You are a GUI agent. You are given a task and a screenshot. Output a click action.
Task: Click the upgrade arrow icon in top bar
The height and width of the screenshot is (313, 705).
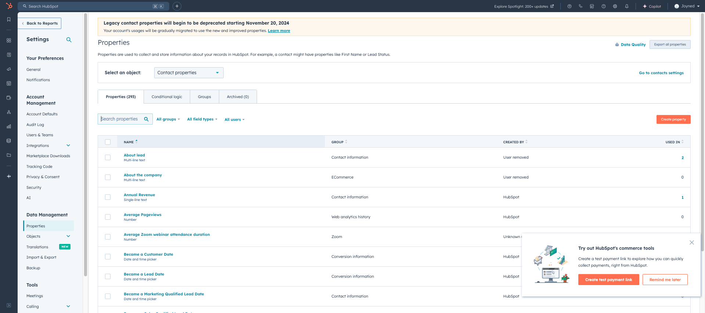570,6
